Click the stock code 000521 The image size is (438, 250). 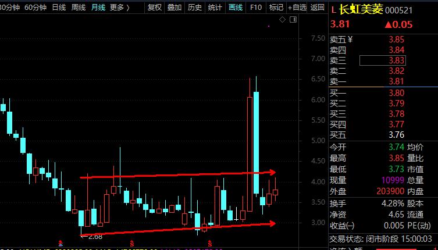[398, 10]
